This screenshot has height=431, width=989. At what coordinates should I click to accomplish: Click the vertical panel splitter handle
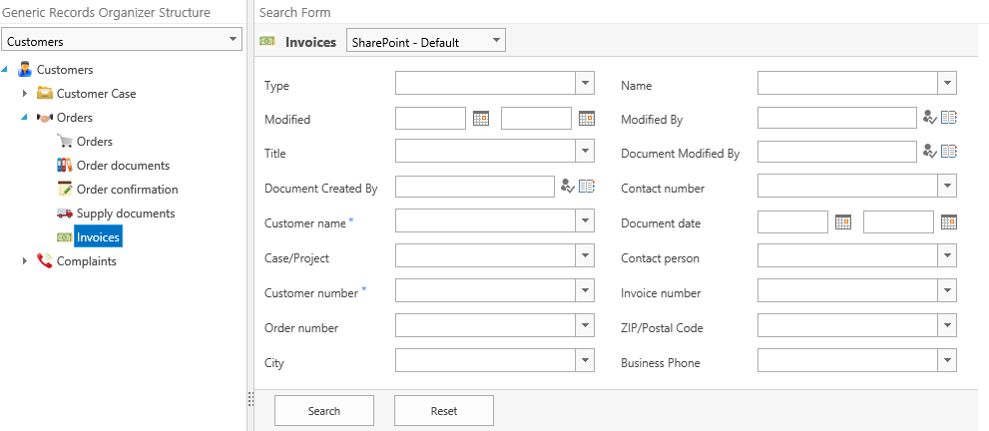(250, 399)
